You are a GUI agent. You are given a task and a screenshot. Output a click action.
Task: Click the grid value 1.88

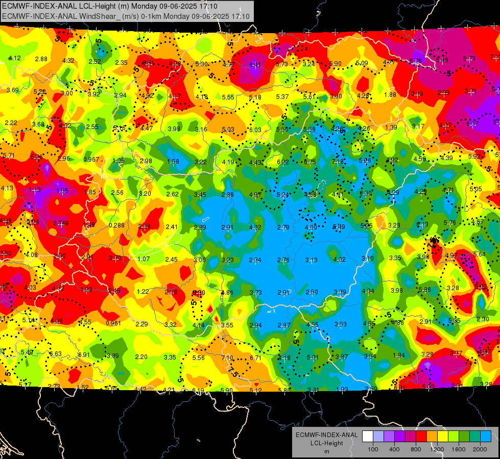pos(390,94)
